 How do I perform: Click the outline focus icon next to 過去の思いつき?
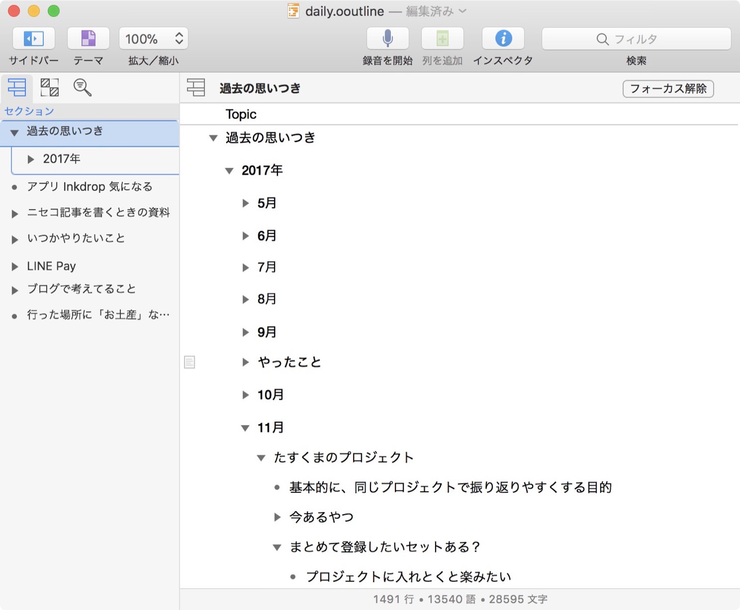click(x=196, y=88)
